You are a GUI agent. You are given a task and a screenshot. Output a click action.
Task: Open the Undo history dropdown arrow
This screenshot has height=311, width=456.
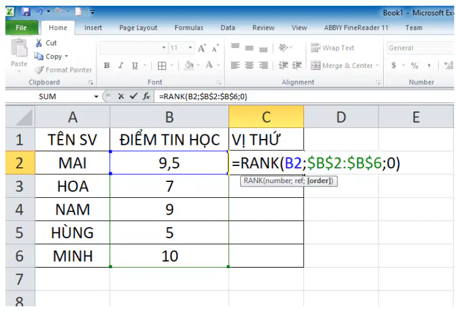[48, 12]
